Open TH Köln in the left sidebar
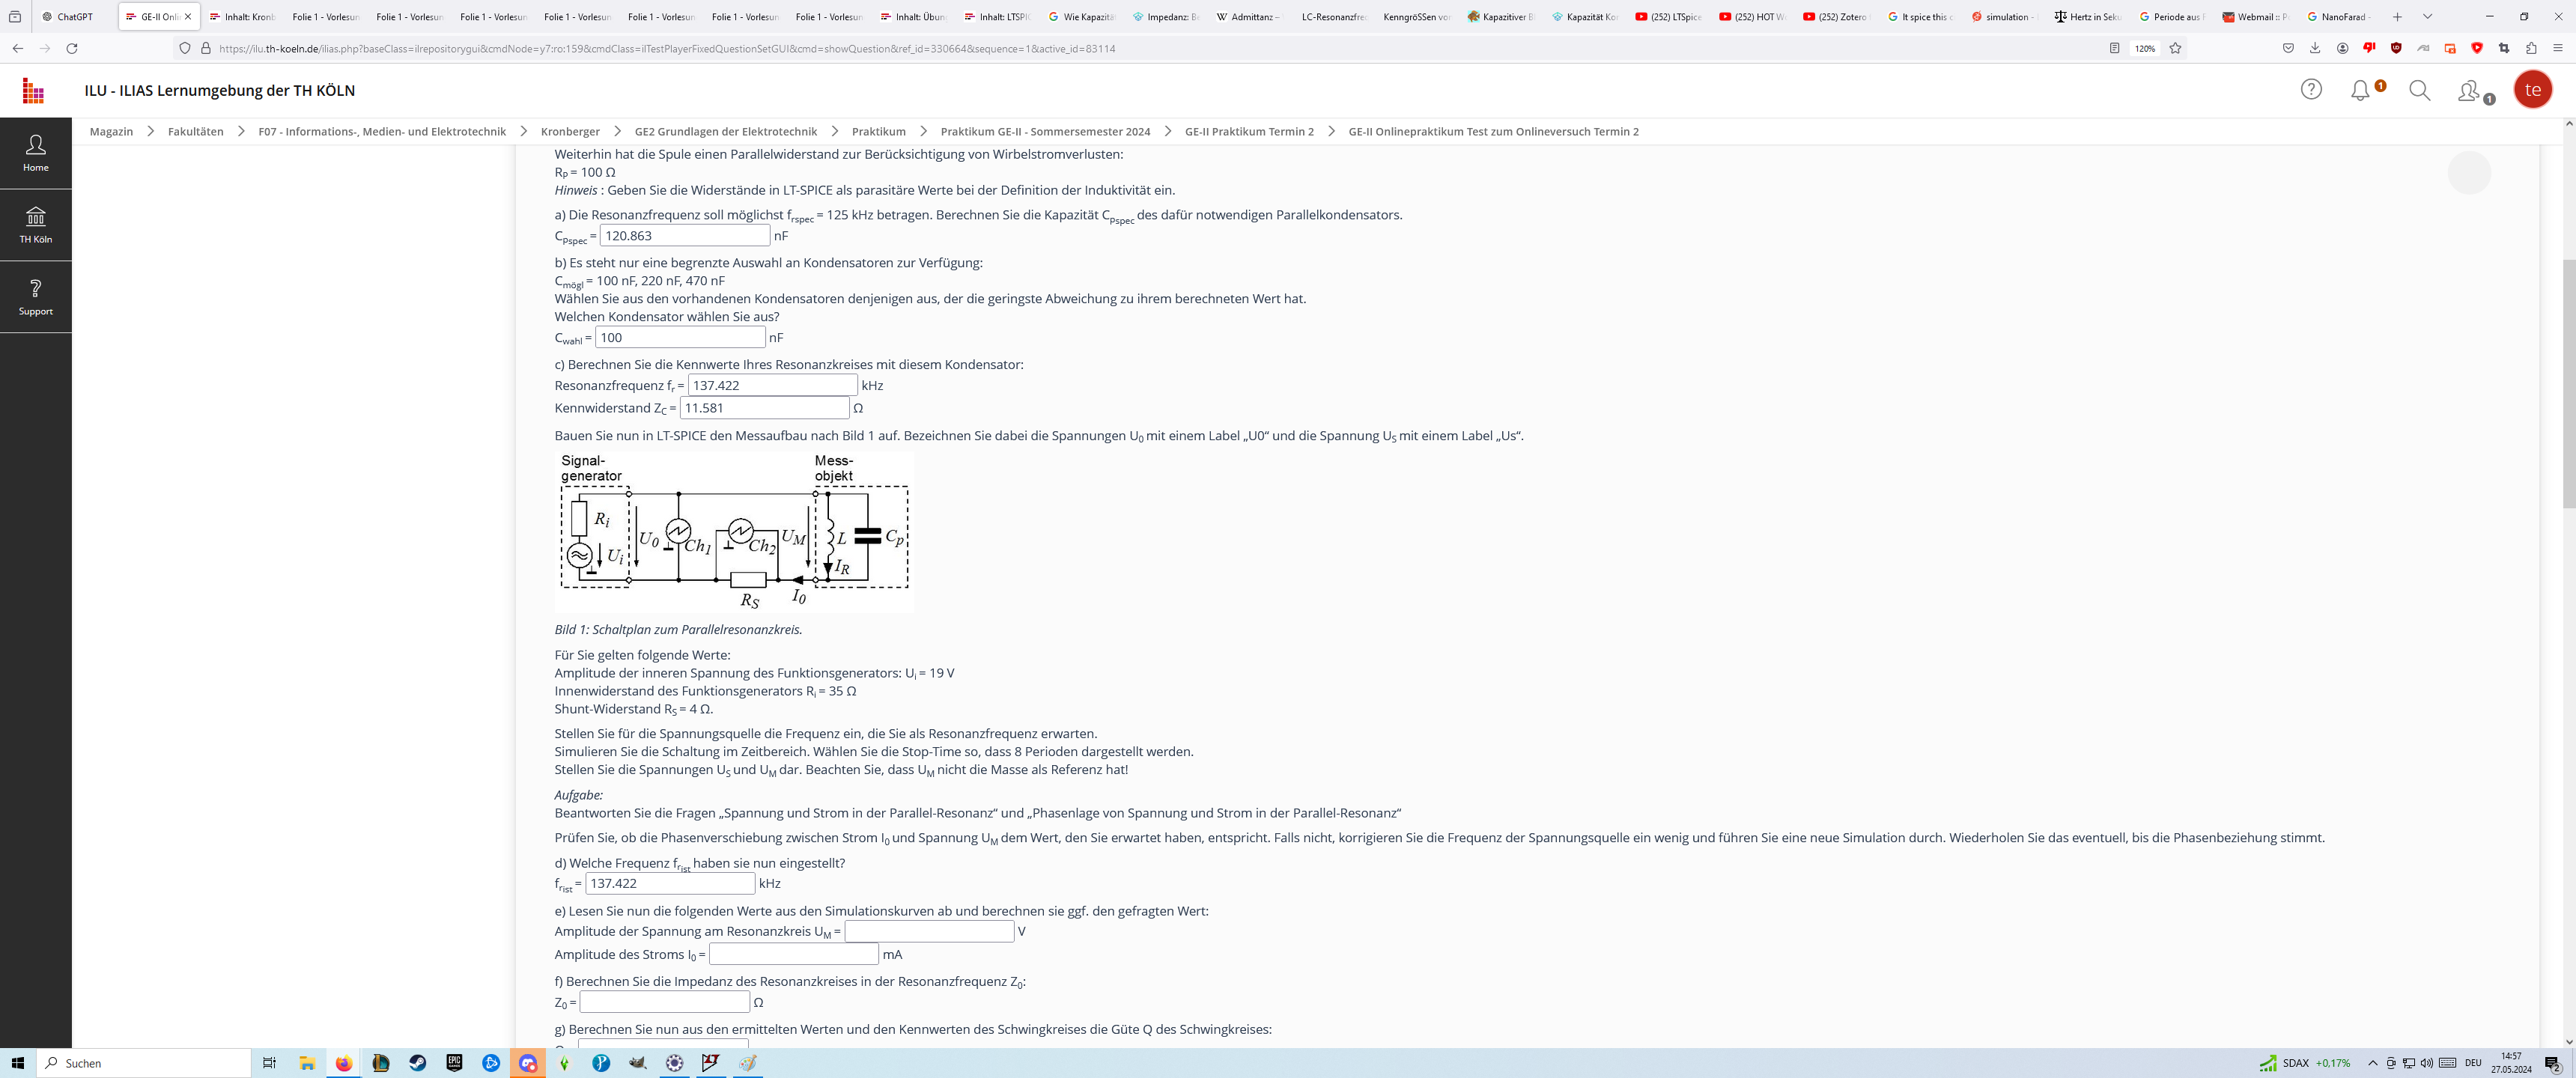This screenshot has width=2576, height=1078. click(36, 225)
